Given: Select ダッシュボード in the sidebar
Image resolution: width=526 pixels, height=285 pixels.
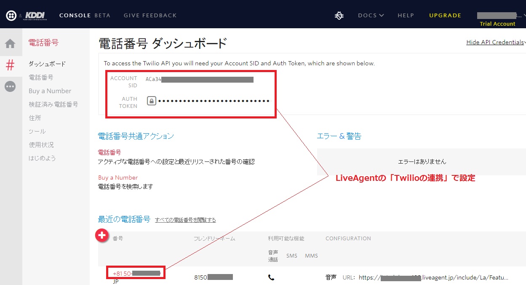Looking at the screenshot, I should (47, 64).
